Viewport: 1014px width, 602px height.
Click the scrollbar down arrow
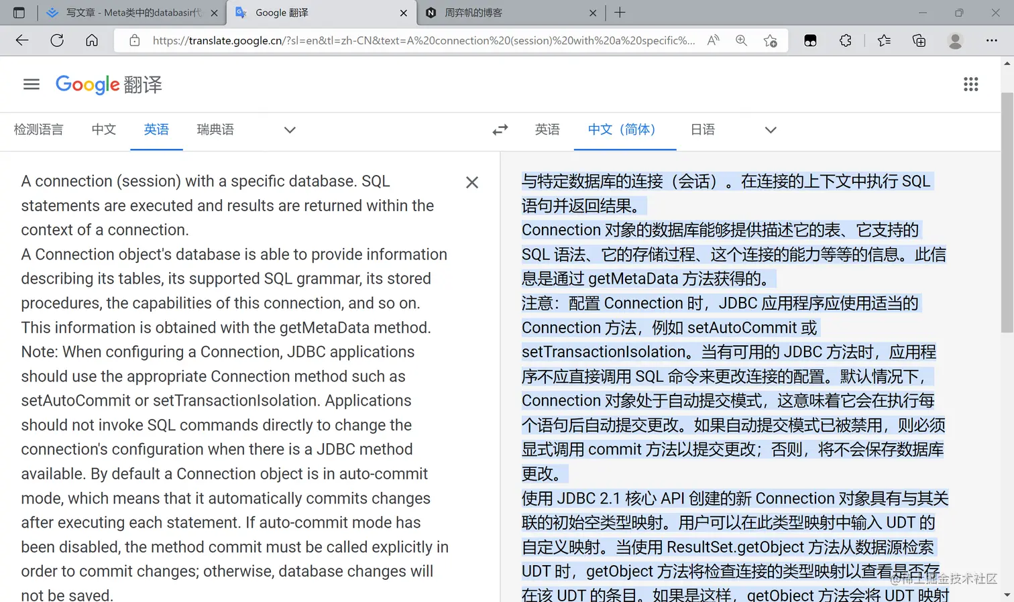coord(1007,595)
